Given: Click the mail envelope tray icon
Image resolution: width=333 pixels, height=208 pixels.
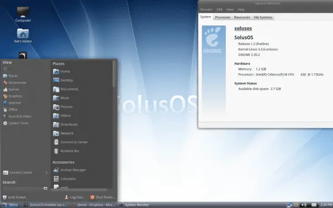Looking at the screenshot, I should pos(314,205).
